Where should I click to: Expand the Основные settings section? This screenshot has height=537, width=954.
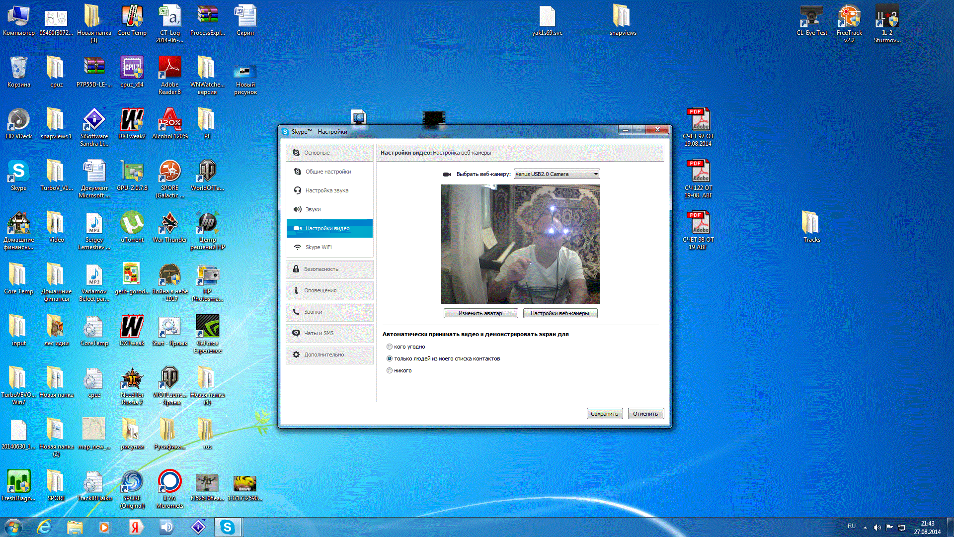coord(329,153)
